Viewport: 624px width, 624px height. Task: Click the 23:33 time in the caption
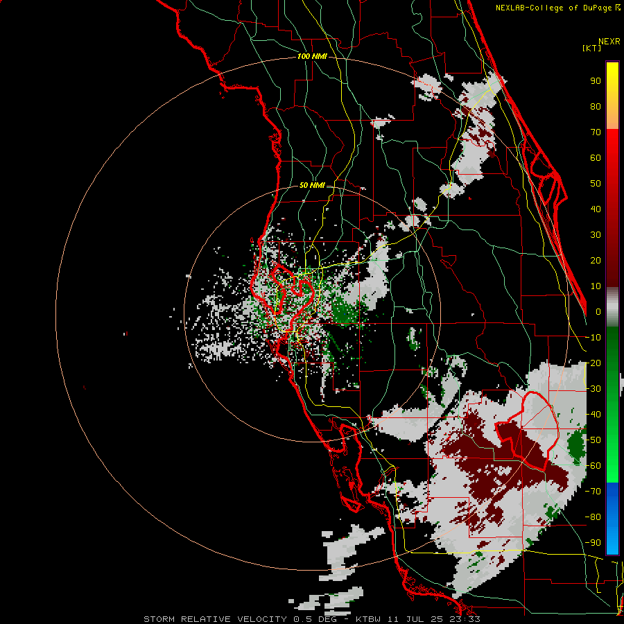click(465, 619)
